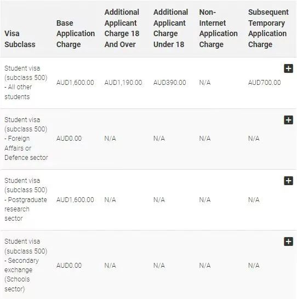The height and width of the screenshot is (299, 297).
Task: Expand the Foreign Affairs or Defence sector row
Action: pos(288,120)
